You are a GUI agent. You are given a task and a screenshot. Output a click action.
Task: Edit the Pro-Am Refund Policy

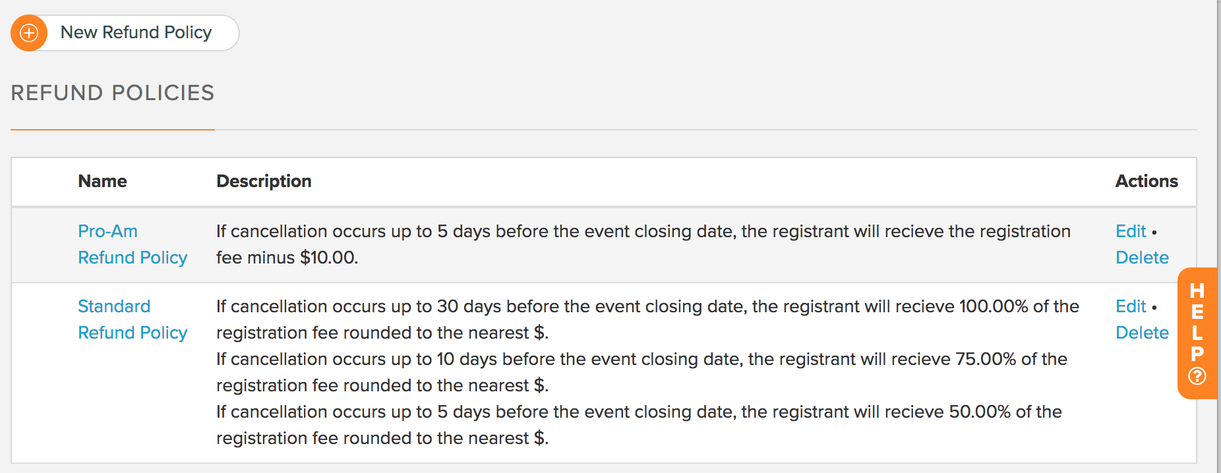1131,231
